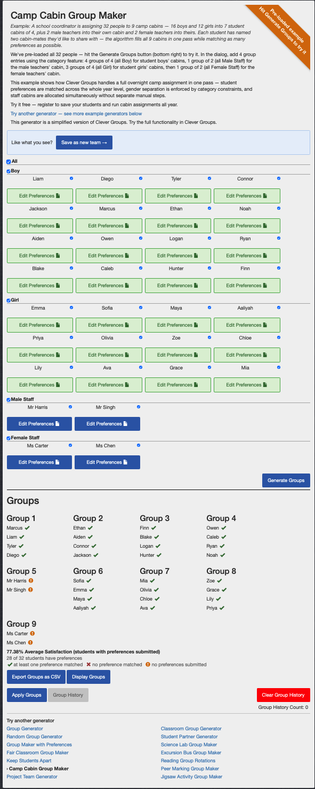Edit preferences for Tyler

pos(178,196)
